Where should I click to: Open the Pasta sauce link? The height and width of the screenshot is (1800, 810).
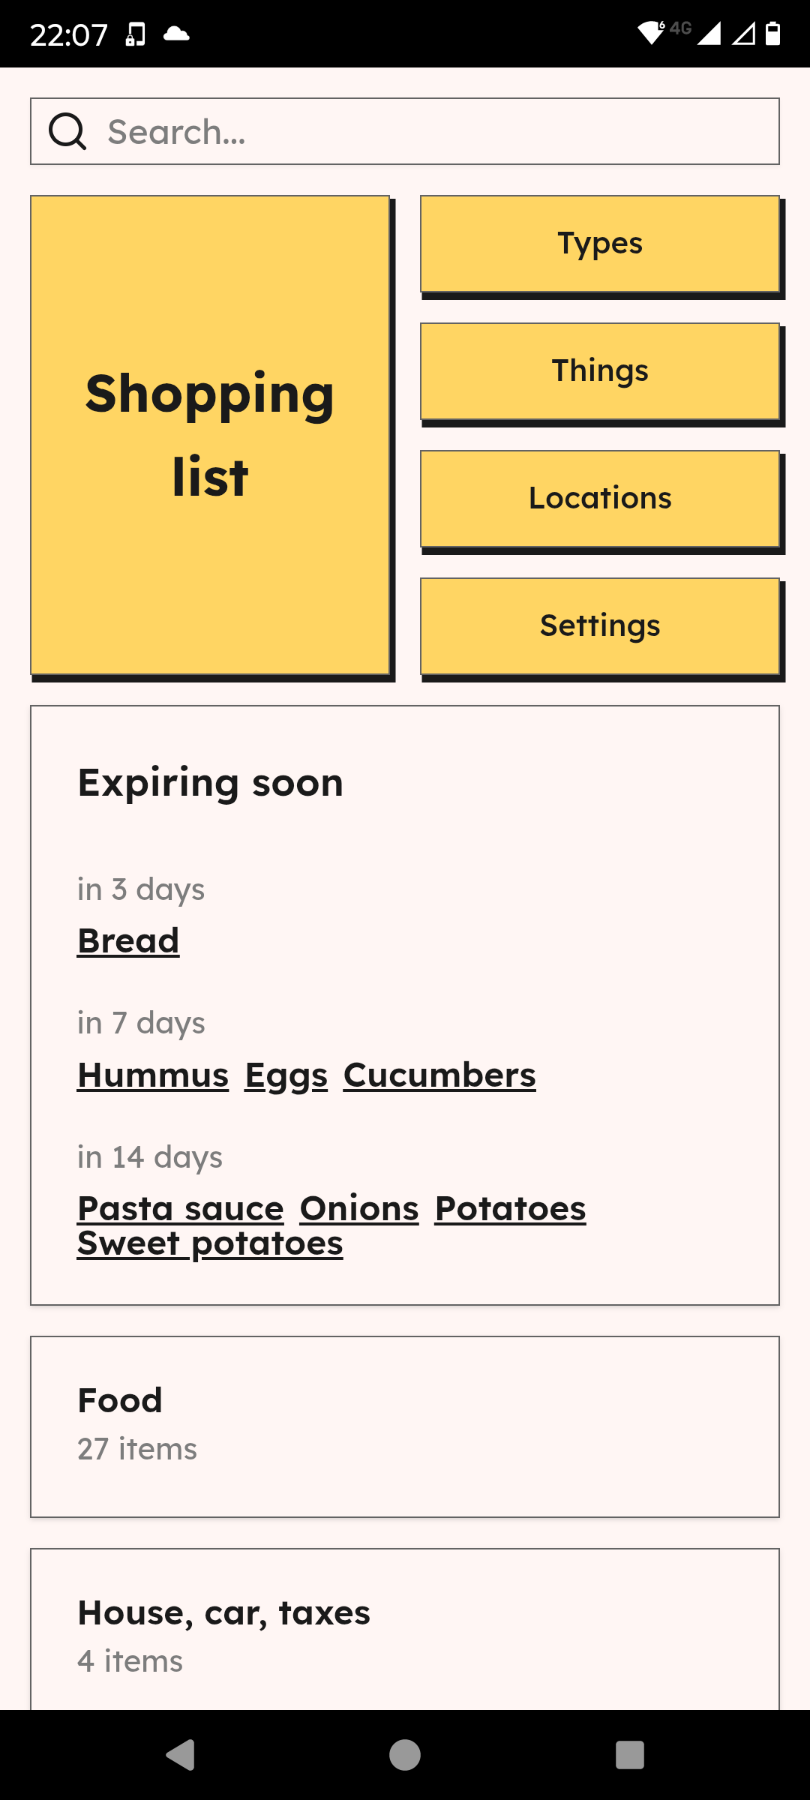(181, 1207)
